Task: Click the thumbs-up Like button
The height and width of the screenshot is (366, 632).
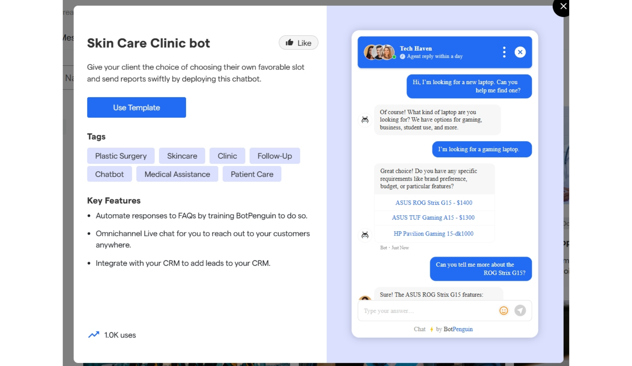Action: pos(298,43)
